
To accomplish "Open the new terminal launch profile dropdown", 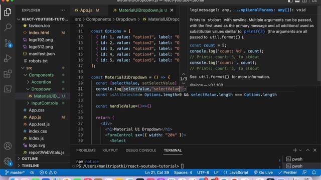I will (300, 150).
